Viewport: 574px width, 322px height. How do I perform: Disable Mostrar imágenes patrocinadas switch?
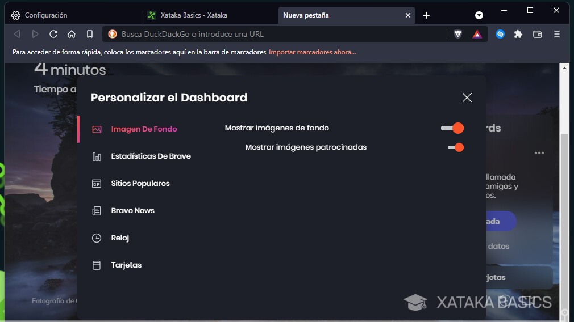tap(456, 147)
